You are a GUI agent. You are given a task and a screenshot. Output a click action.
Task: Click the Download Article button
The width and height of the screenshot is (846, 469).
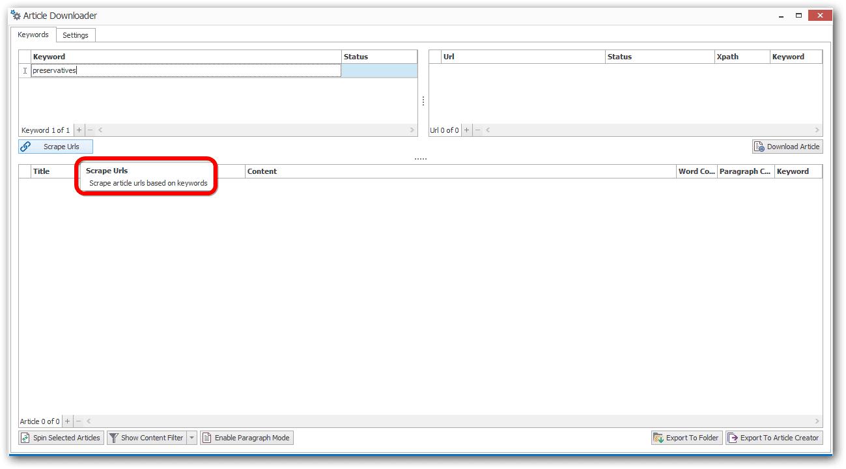(x=787, y=147)
